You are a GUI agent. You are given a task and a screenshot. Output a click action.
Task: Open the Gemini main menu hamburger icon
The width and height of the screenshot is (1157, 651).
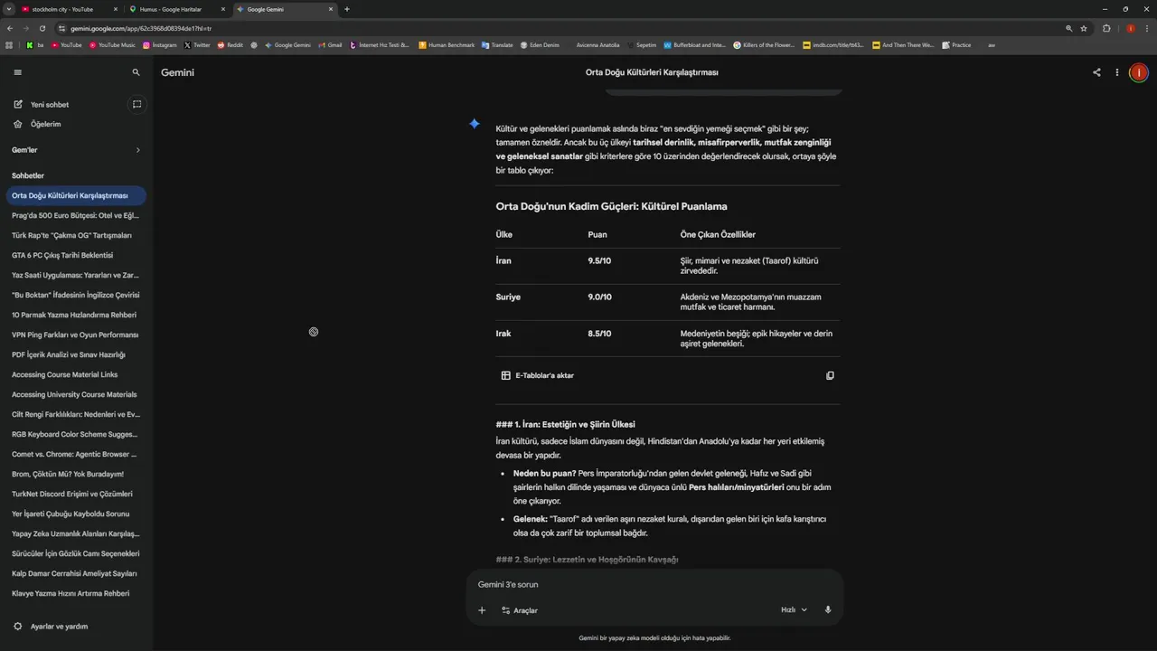(17, 72)
